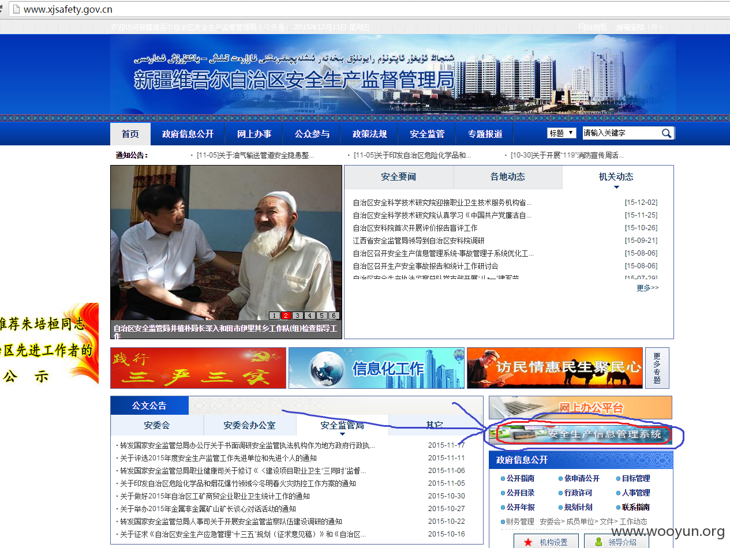Open notice 关于评选2015年度安全生产监管工作先进单位

(218, 458)
